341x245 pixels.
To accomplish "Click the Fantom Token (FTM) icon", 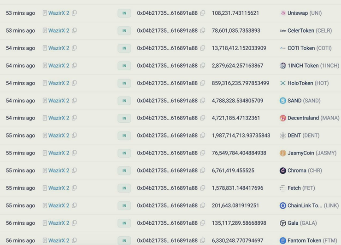I will pyautogui.click(x=283, y=240).
